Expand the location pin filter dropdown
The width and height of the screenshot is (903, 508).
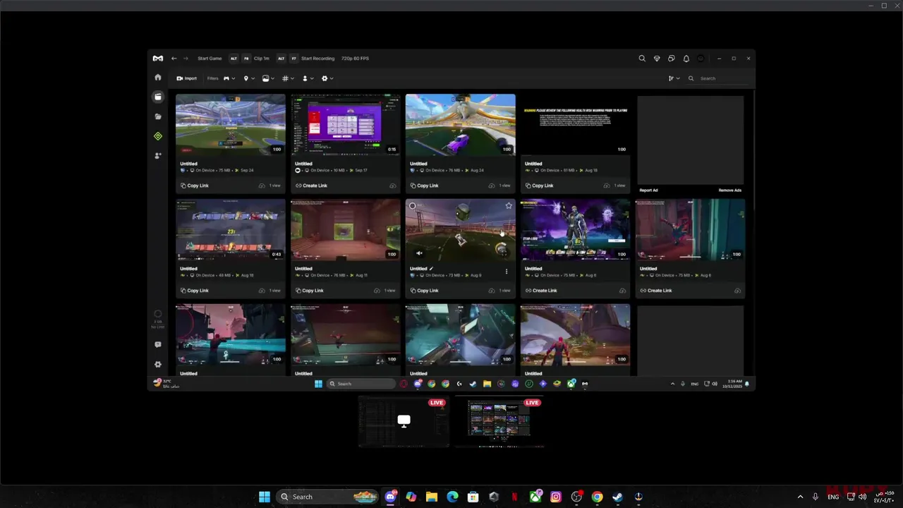coord(248,78)
